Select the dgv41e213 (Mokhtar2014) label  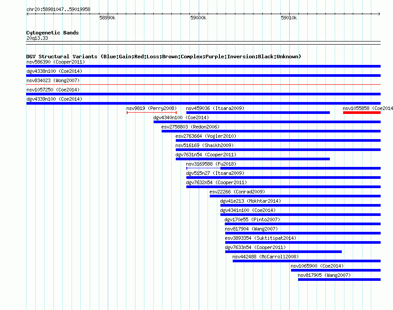coord(250,201)
